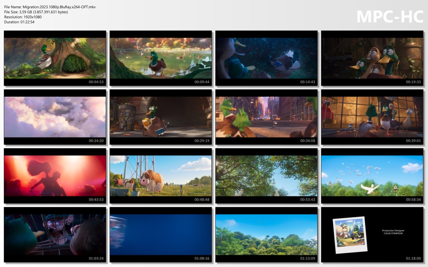Click the scared ducks thumbnail at 00:19:33
428x267 pixels.
372,58
